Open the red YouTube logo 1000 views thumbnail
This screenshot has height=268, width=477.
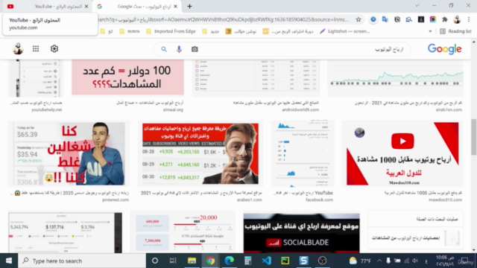402,153
